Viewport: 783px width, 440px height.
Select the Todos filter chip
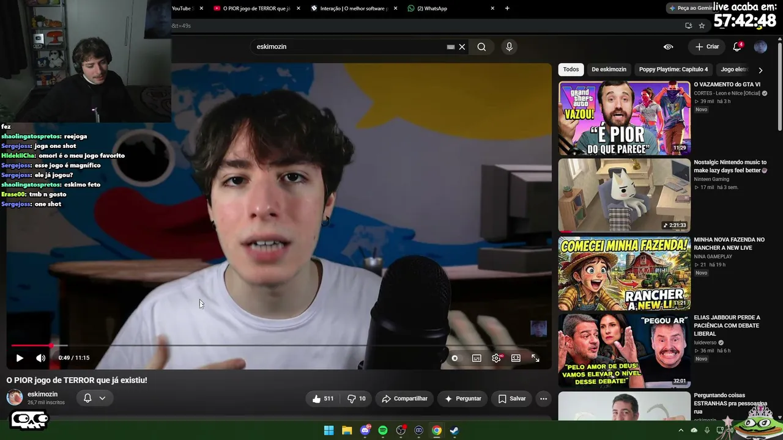[x=571, y=70]
